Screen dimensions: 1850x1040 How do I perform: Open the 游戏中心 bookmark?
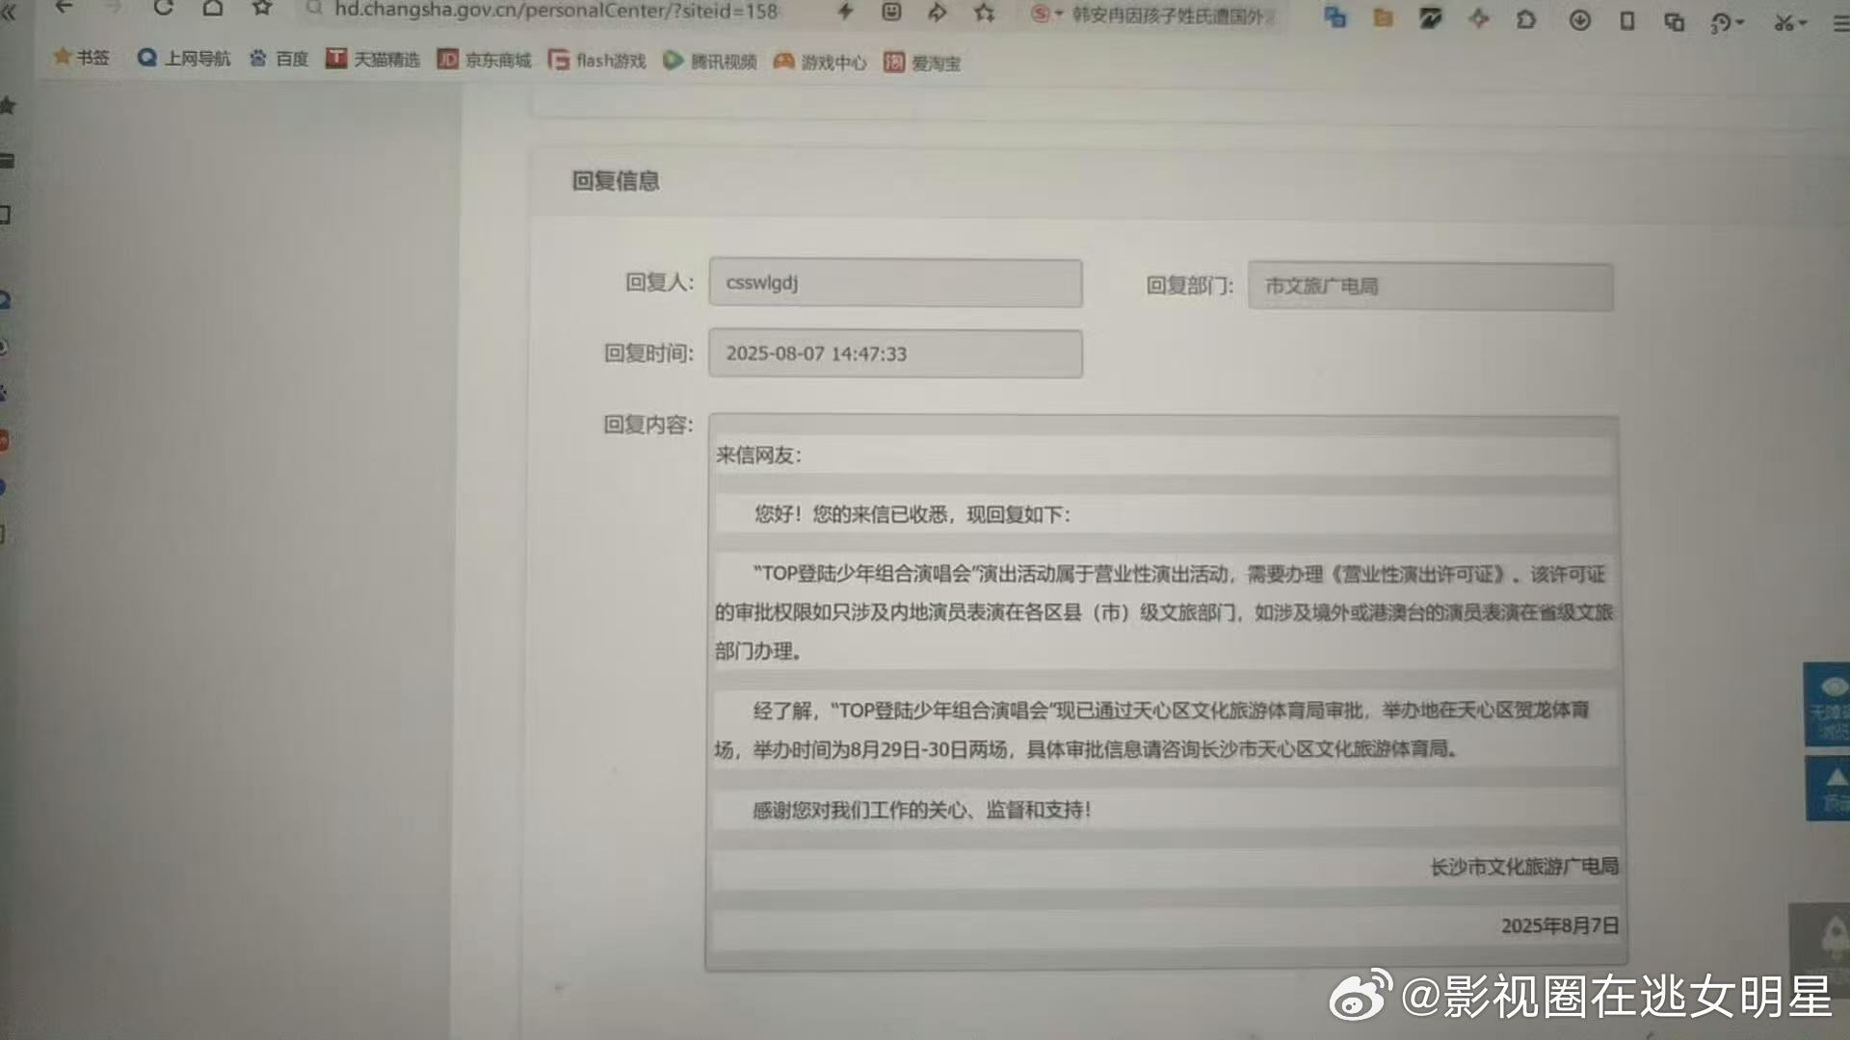click(x=821, y=63)
